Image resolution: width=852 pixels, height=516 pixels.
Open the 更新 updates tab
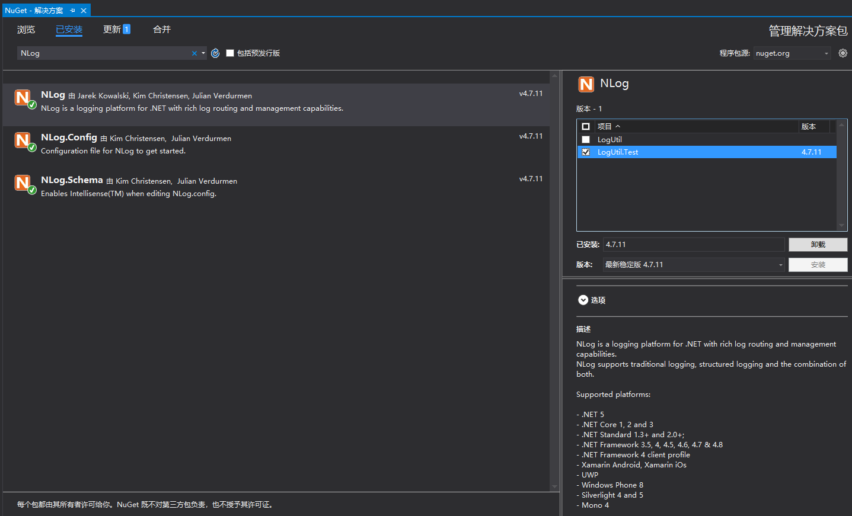click(x=112, y=30)
